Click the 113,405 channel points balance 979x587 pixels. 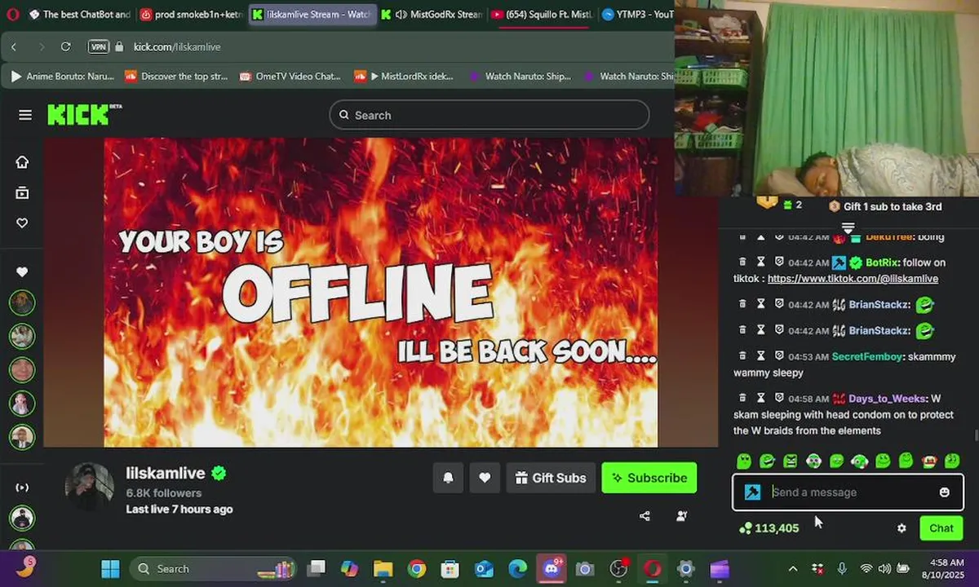pyautogui.click(x=769, y=528)
